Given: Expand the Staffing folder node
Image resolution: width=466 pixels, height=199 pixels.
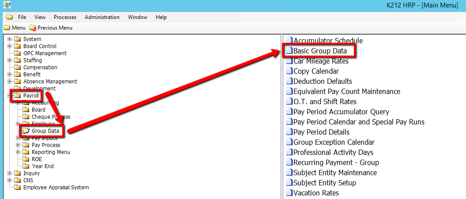Looking at the screenshot, I should [9, 60].
